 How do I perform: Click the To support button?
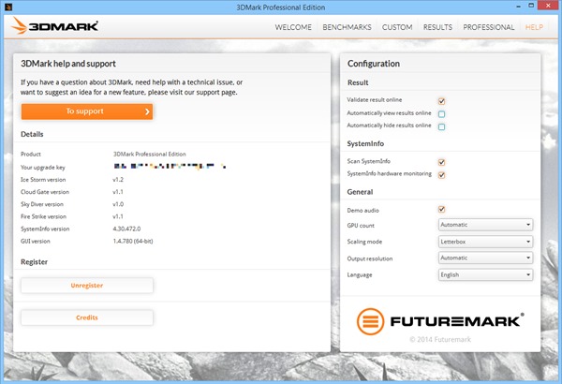pos(87,111)
